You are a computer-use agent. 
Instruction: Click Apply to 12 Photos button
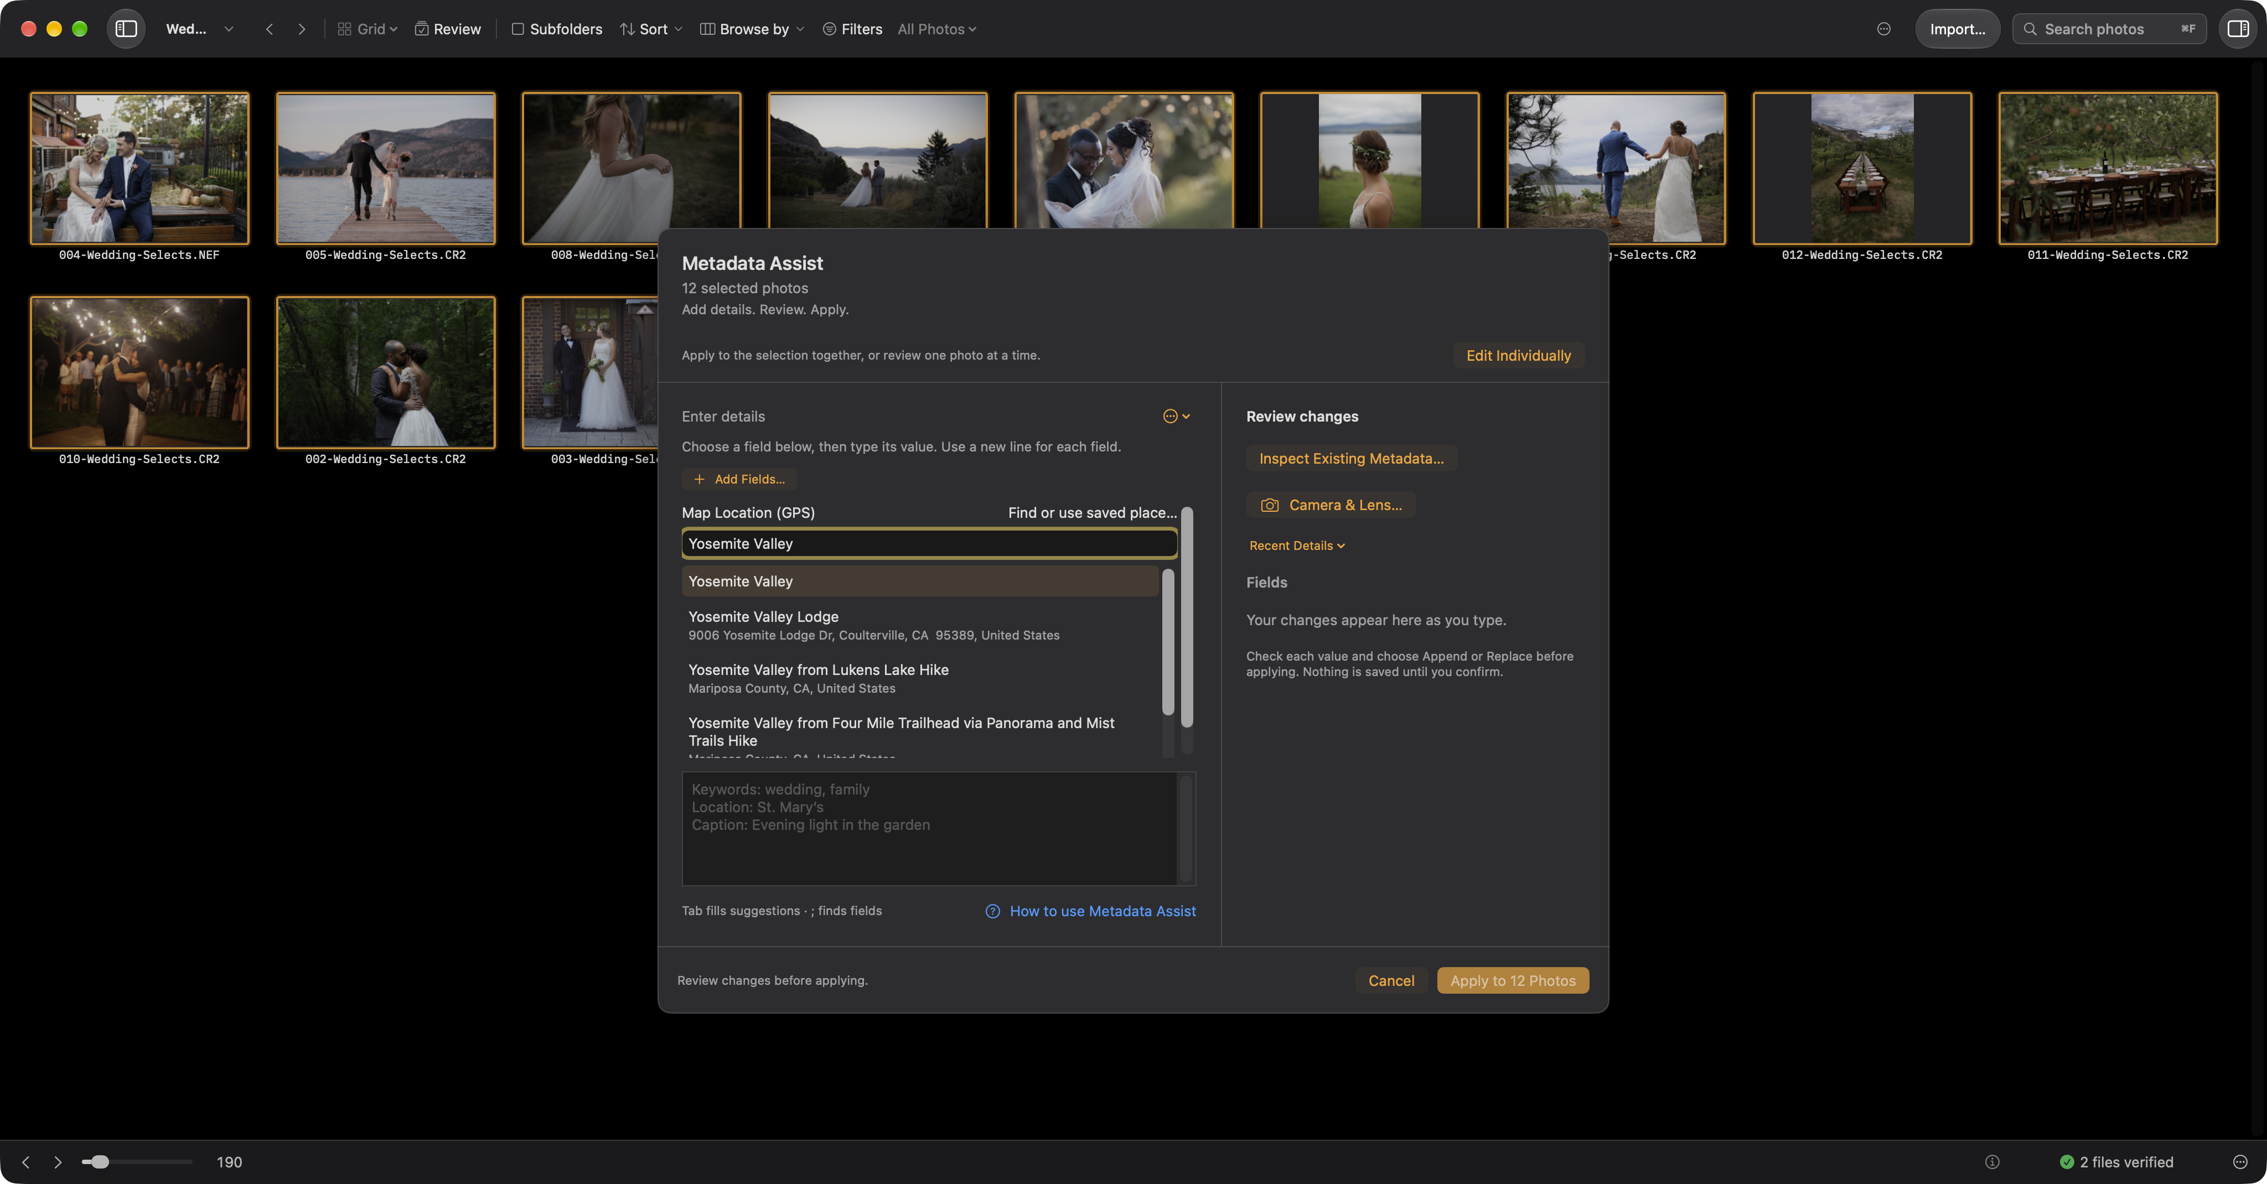click(x=1513, y=980)
